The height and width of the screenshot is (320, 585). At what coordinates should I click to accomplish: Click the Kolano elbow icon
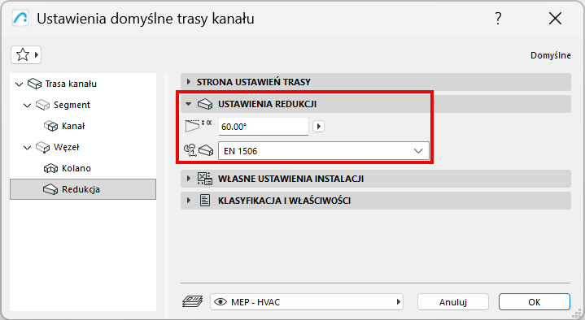click(x=50, y=168)
